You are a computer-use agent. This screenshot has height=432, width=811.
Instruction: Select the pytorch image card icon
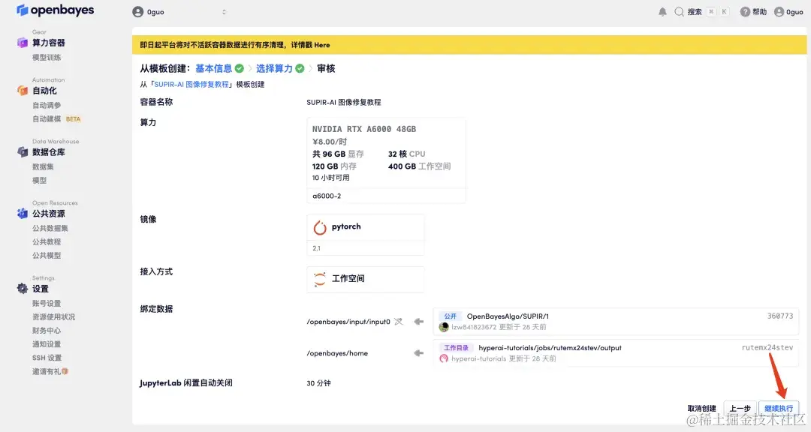tap(321, 226)
